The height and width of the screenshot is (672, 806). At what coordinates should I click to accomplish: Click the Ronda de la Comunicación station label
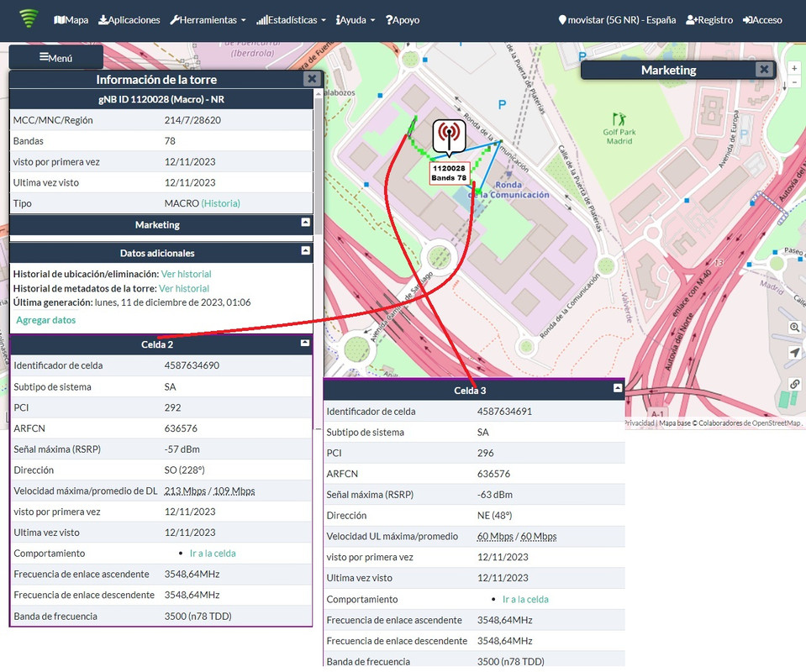click(508, 190)
